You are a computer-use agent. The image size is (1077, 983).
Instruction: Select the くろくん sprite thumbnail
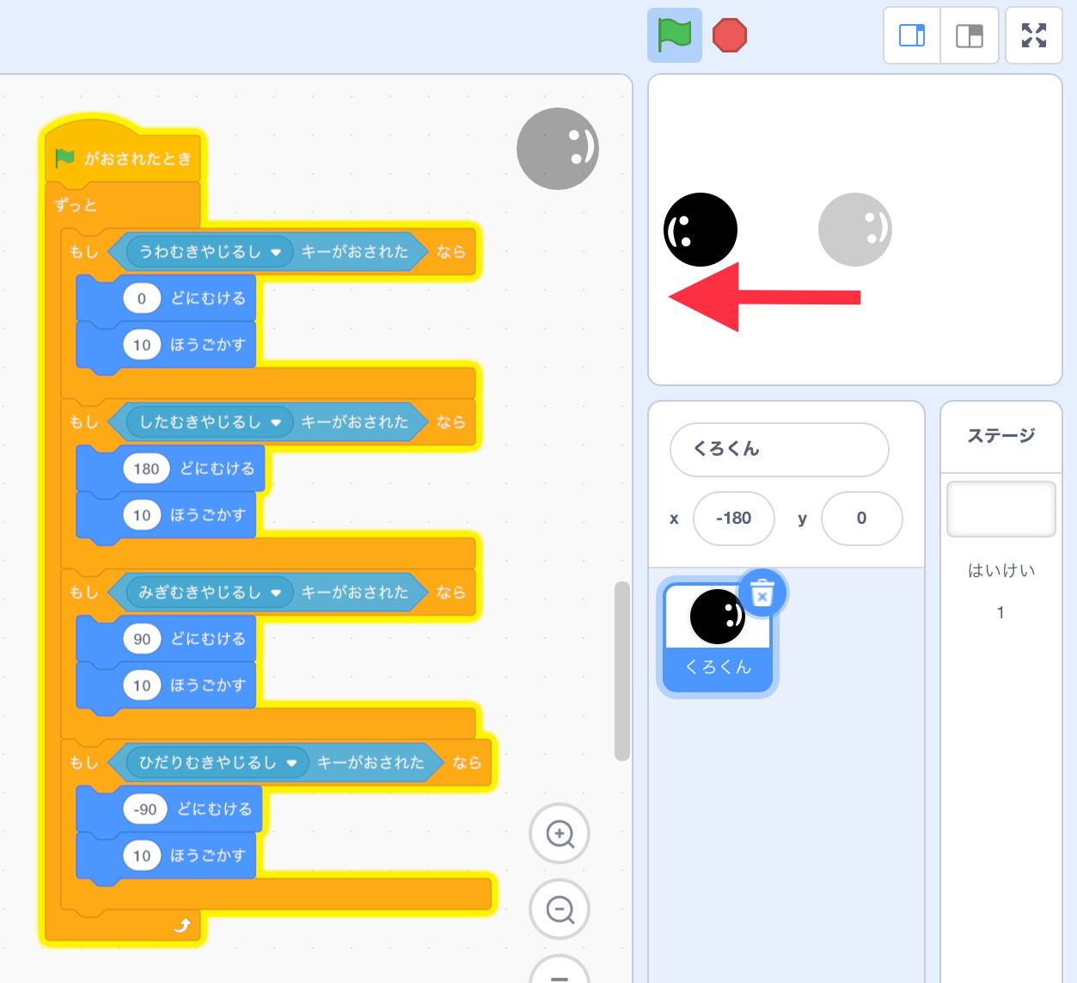[x=718, y=636]
